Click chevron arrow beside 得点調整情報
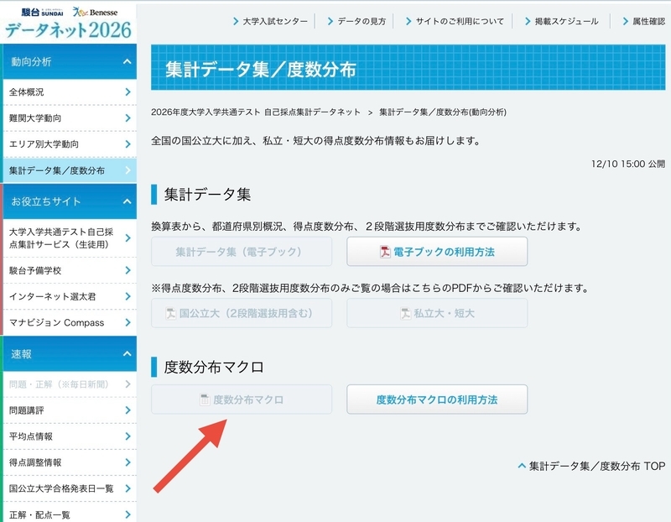The height and width of the screenshot is (522, 671). 127,462
